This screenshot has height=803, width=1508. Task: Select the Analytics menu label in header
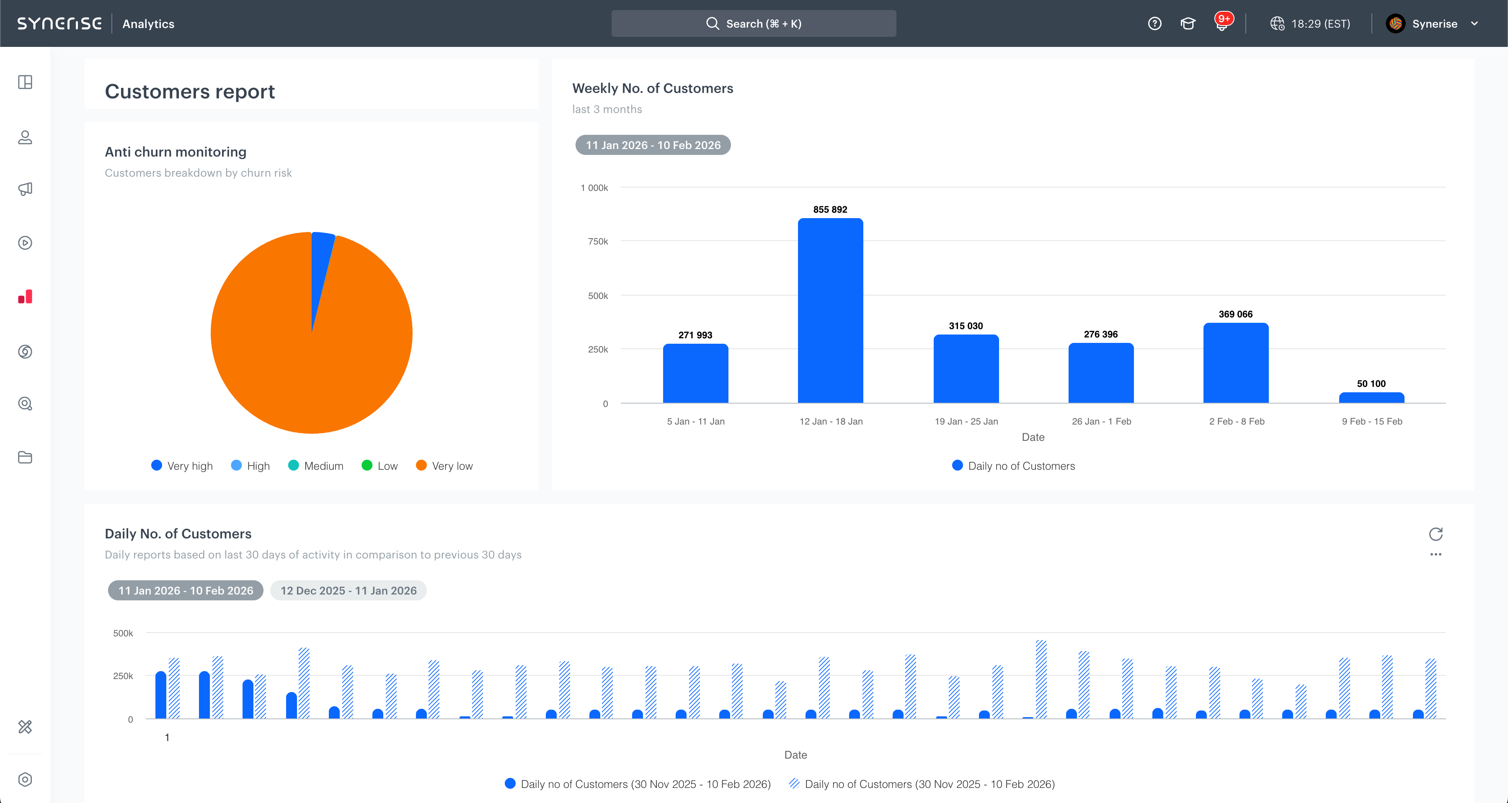(x=148, y=24)
